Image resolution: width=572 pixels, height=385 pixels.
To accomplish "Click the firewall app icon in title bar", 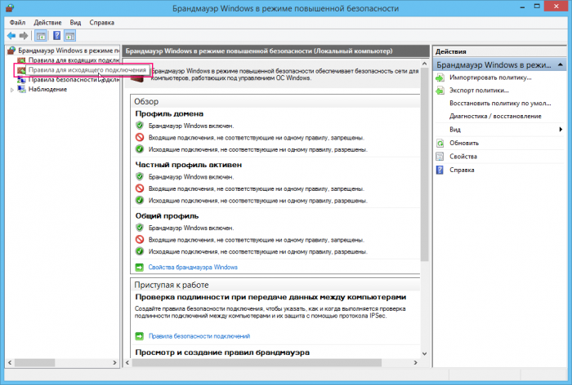I will tap(10, 8).
